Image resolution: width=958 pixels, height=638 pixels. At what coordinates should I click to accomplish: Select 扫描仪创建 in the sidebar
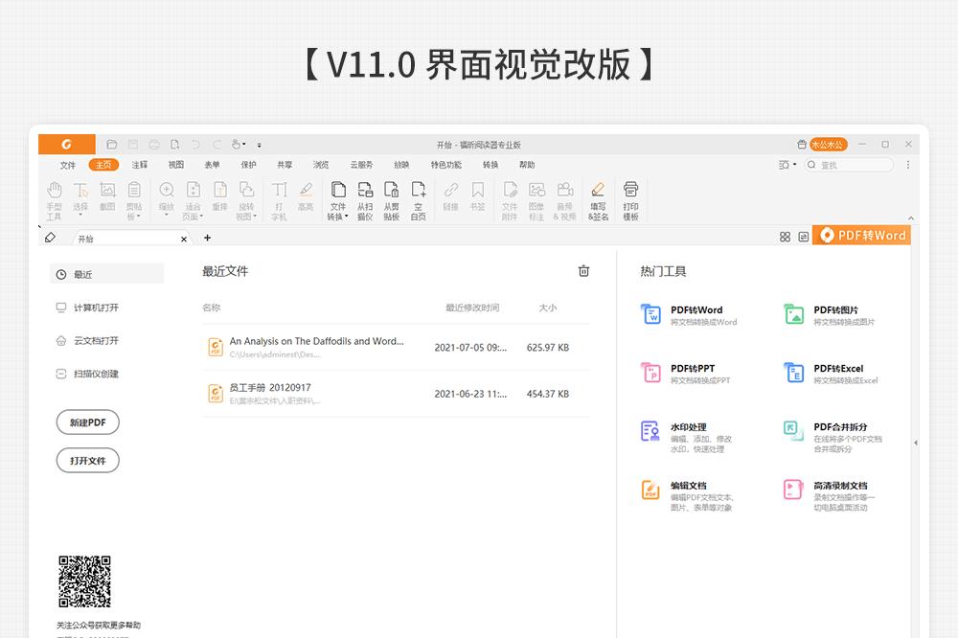point(87,374)
